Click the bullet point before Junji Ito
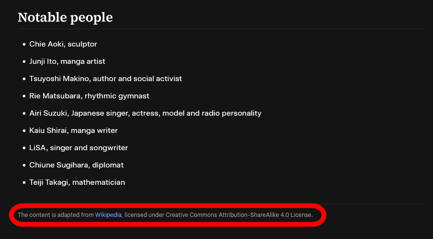Viewport: 433px width, 239px height. tap(24, 61)
